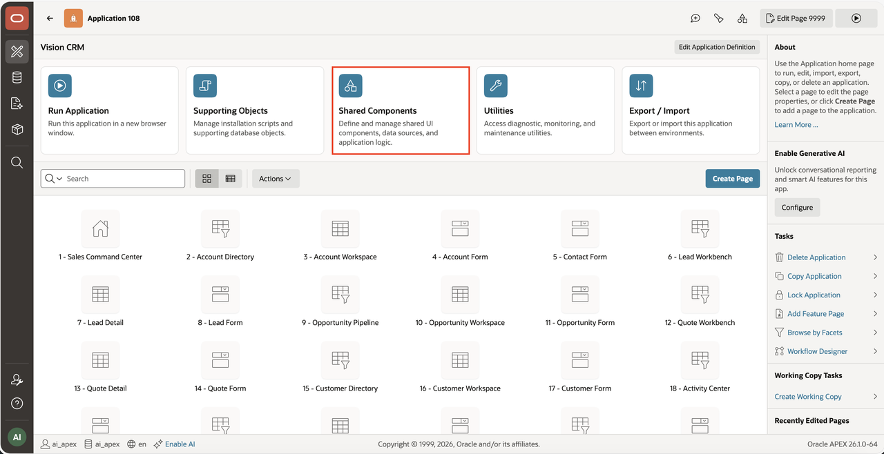
Task: Click the Configure generative AI button
Action: click(x=797, y=208)
